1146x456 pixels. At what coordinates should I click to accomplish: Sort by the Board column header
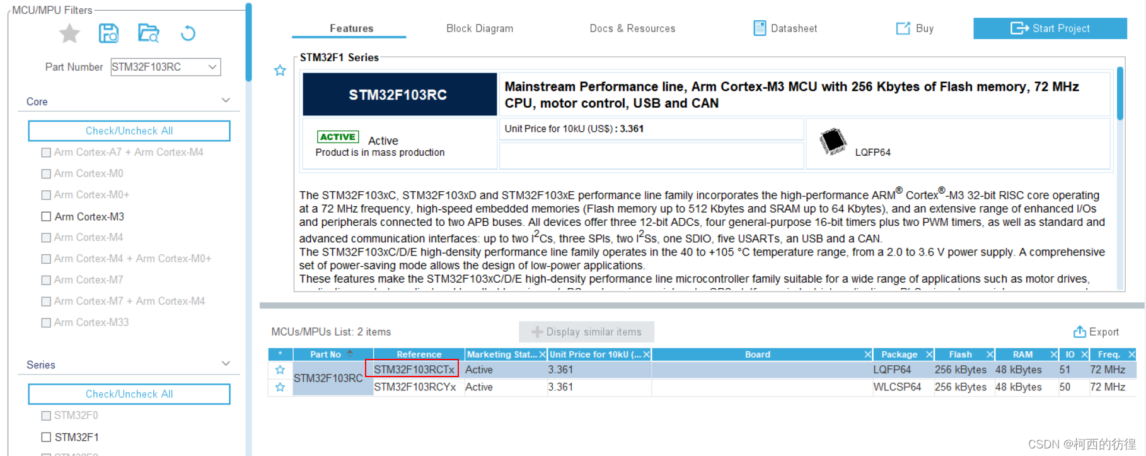(757, 354)
